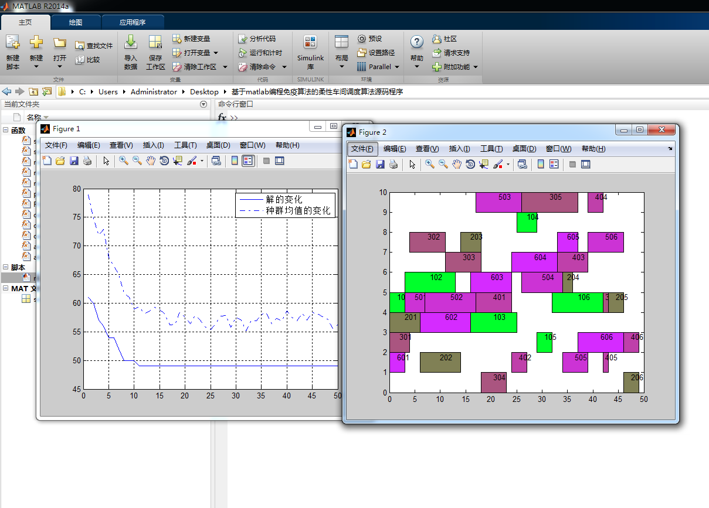This screenshot has width=709, height=508.
Task: Click Administrator in the folder path bar
Action: [x=154, y=91]
